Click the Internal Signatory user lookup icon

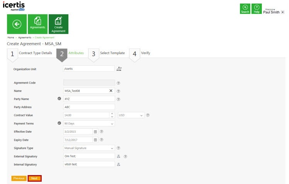pyautogui.click(x=119, y=164)
